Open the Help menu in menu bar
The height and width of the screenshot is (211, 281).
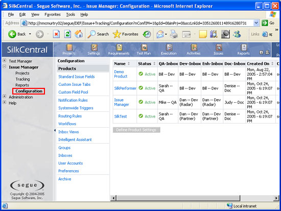pos(84,14)
